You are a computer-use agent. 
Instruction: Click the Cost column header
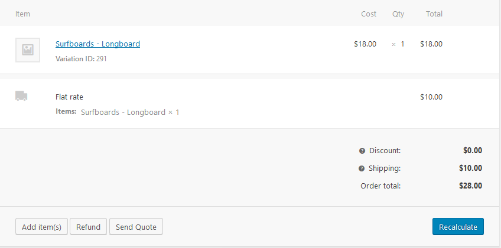tap(369, 14)
